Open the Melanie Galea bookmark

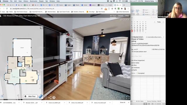pyautogui.click(x=50, y=12)
